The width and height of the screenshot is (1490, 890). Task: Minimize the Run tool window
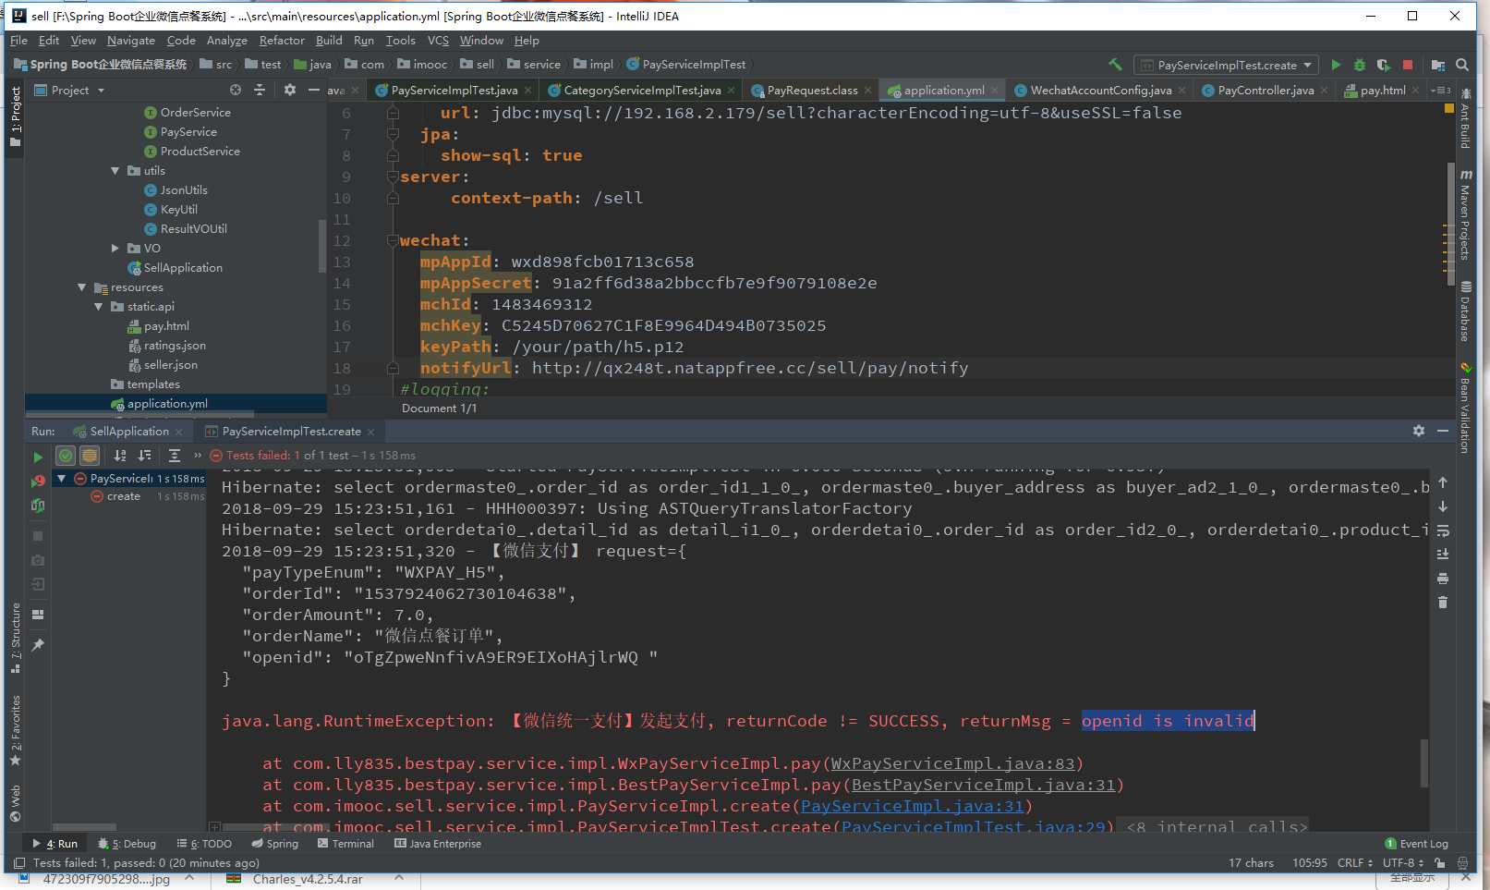click(x=1443, y=431)
